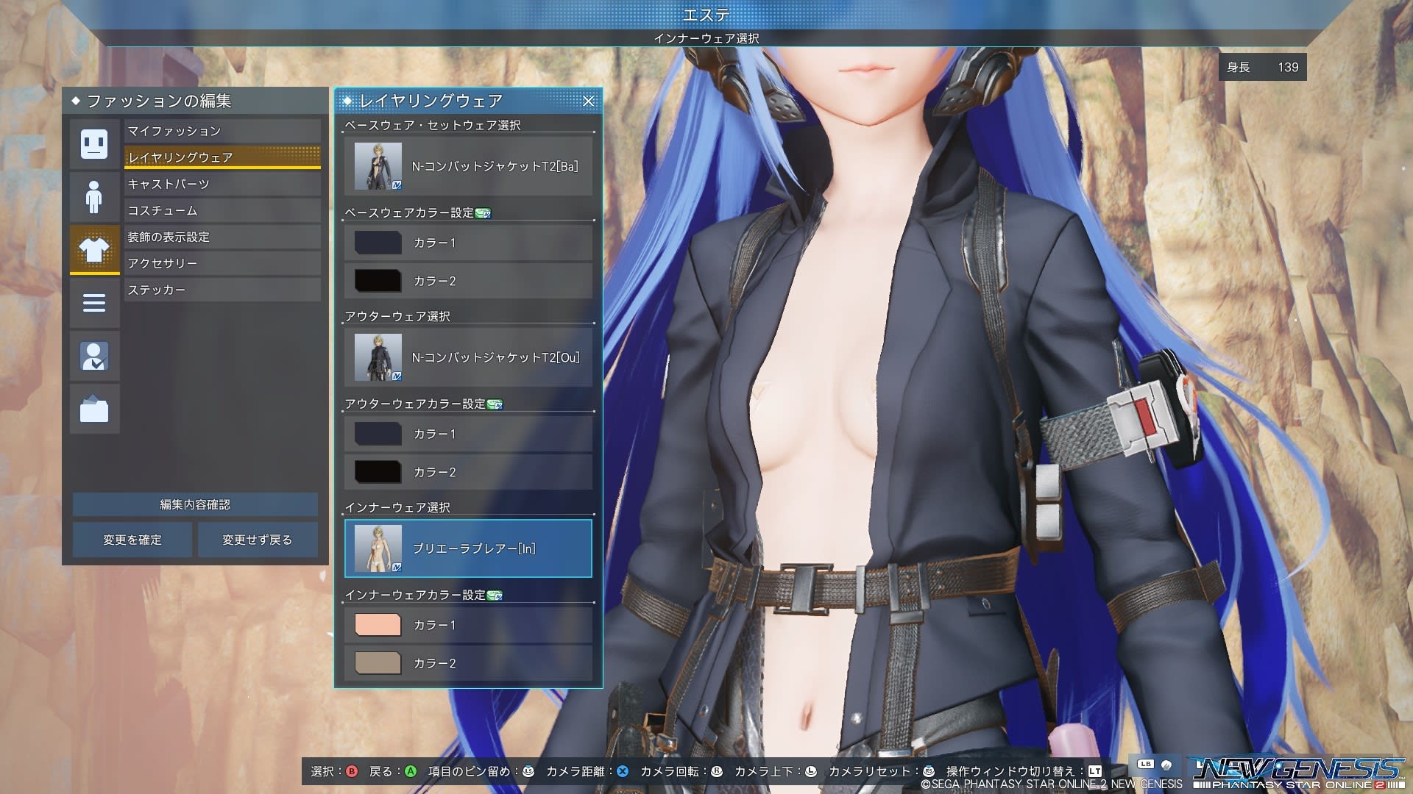Pick the peach inner wear カラー1 swatch
This screenshot has width=1413, height=794.
coord(378,625)
